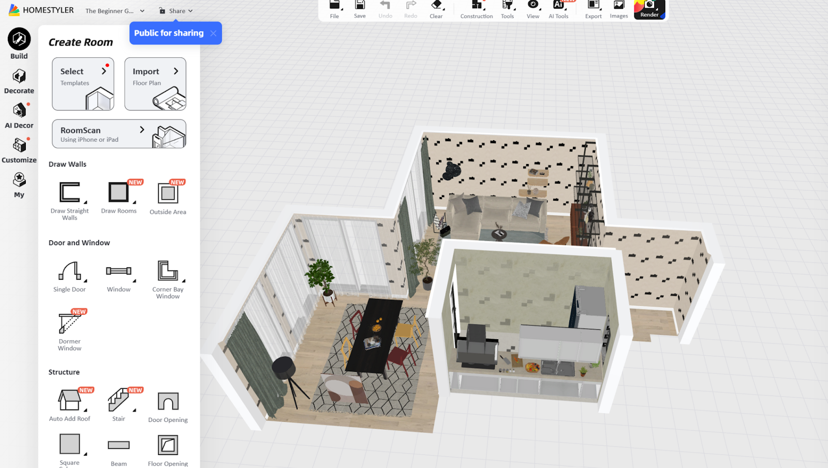The height and width of the screenshot is (468, 828).
Task: Open the View toolbar menu
Action: 533,10
